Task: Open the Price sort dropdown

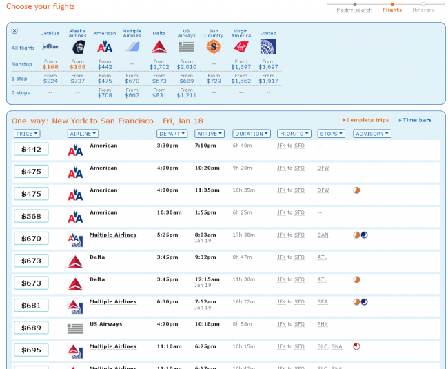Action: pyautogui.click(x=28, y=134)
